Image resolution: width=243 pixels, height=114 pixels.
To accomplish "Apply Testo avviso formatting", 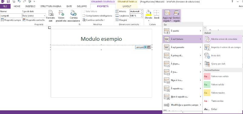I will (x=223, y=101).
